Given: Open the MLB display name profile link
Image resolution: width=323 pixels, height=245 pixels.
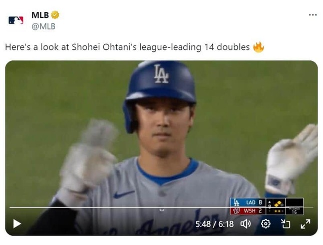Looking at the screenshot, I should pos(40,15).
